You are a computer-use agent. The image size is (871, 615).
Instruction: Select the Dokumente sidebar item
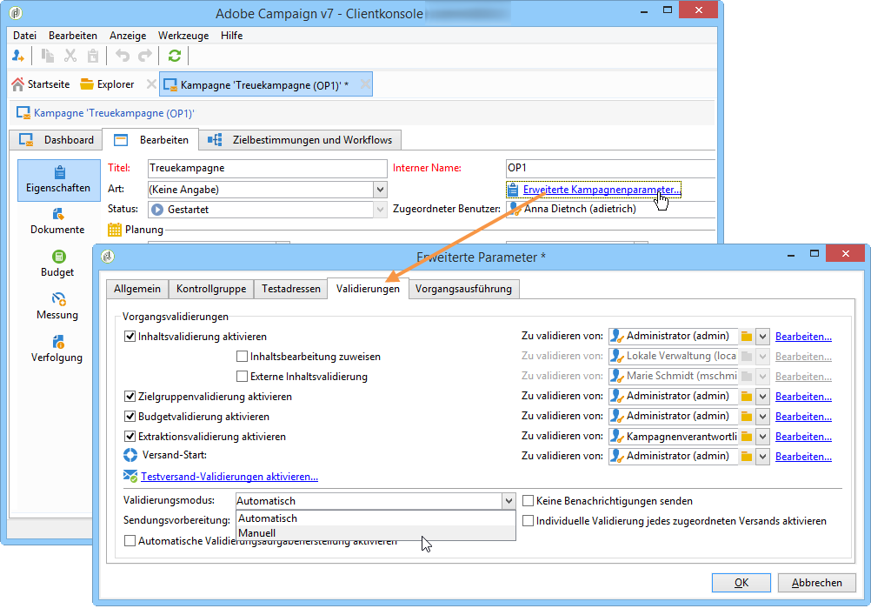tap(57, 221)
